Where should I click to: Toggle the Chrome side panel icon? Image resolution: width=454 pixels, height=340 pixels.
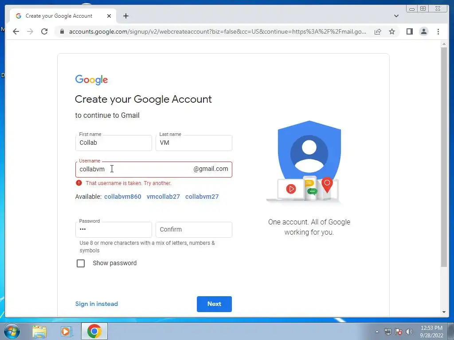(409, 31)
